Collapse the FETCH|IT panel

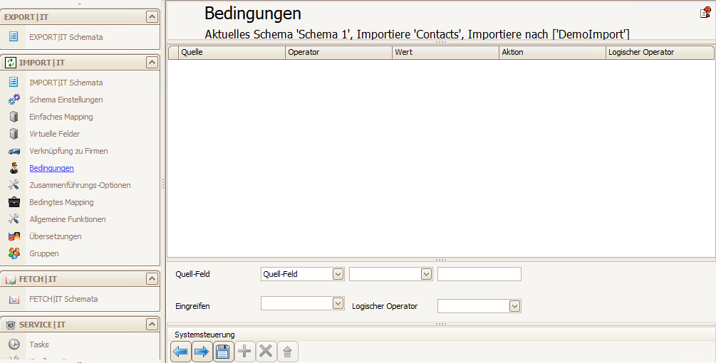(x=152, y=278)
